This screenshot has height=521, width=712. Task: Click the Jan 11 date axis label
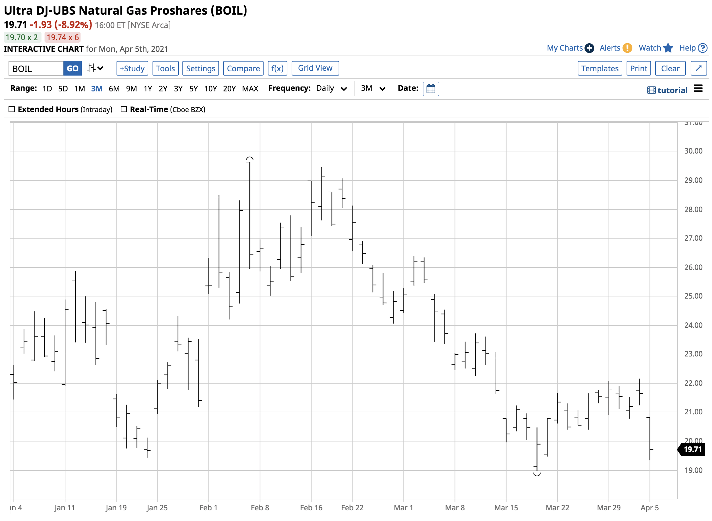65,508
